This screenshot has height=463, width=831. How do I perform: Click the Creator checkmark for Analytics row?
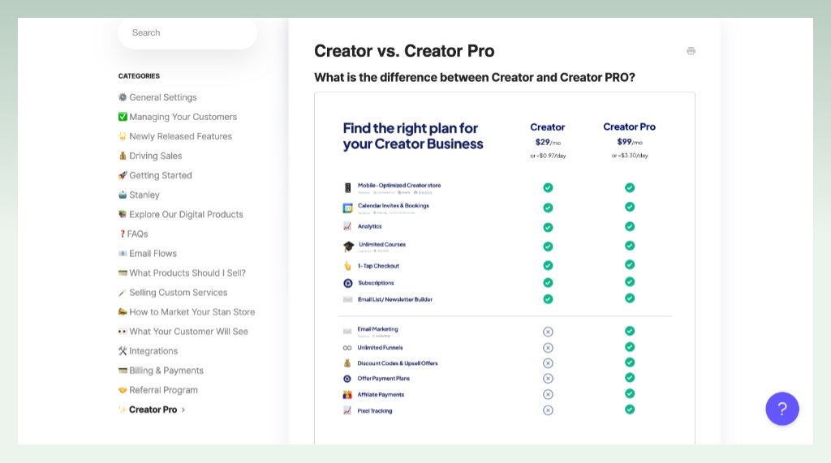tap(548, 227)
